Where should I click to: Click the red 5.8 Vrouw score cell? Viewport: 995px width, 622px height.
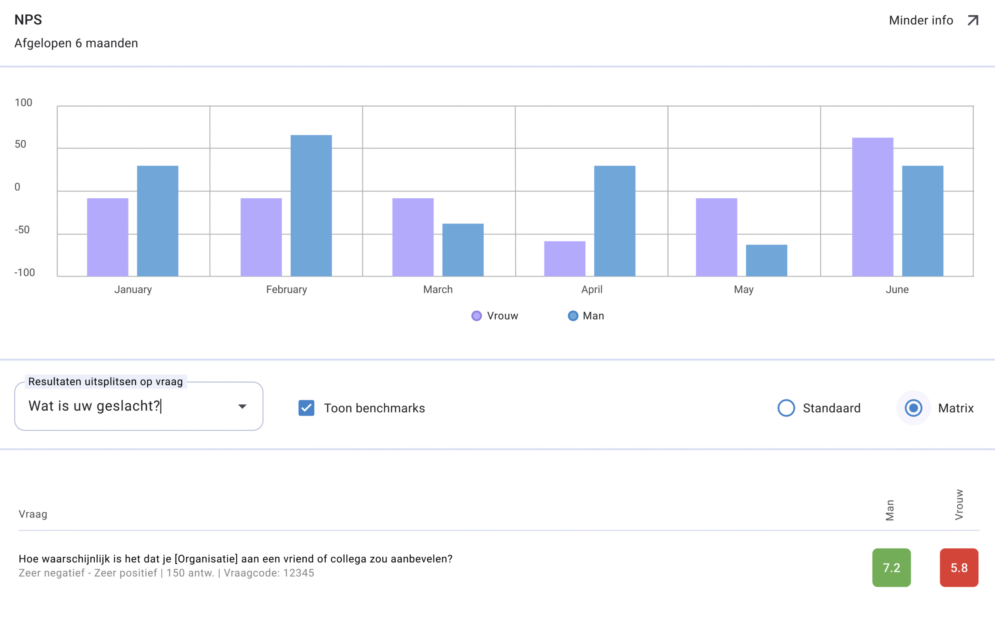pos(959,568)
